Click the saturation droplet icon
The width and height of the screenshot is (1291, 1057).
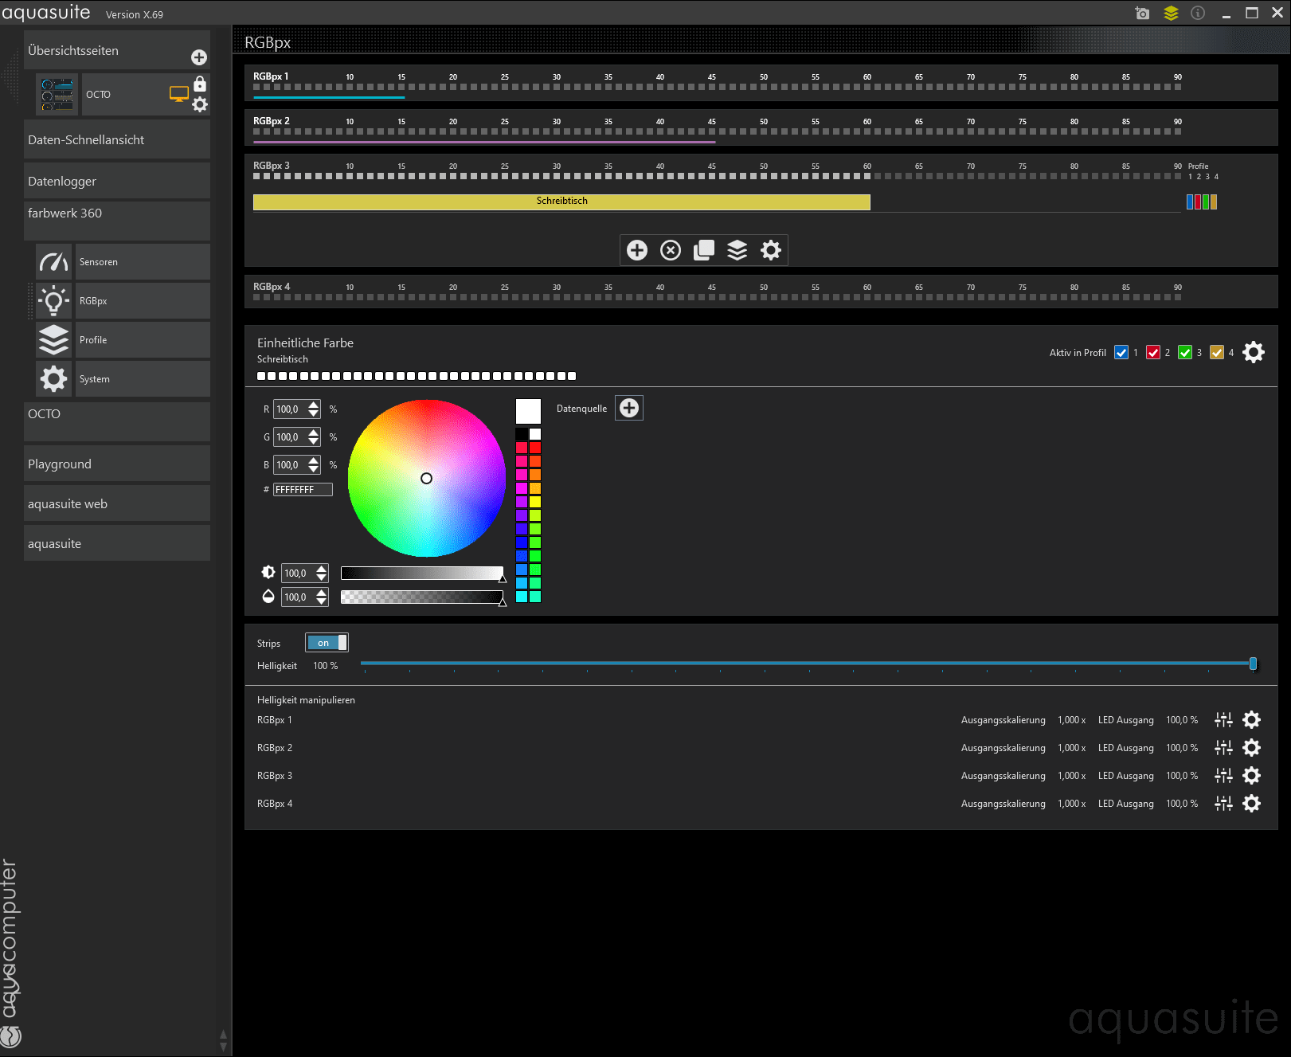coord(268,596)
